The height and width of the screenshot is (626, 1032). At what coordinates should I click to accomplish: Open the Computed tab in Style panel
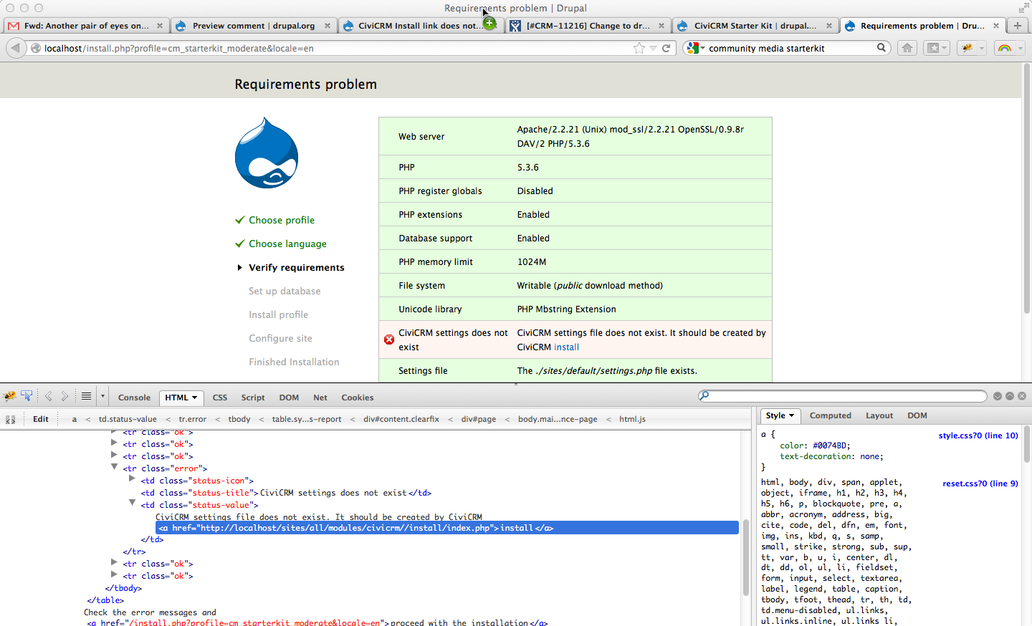click(x=830, y=415)
